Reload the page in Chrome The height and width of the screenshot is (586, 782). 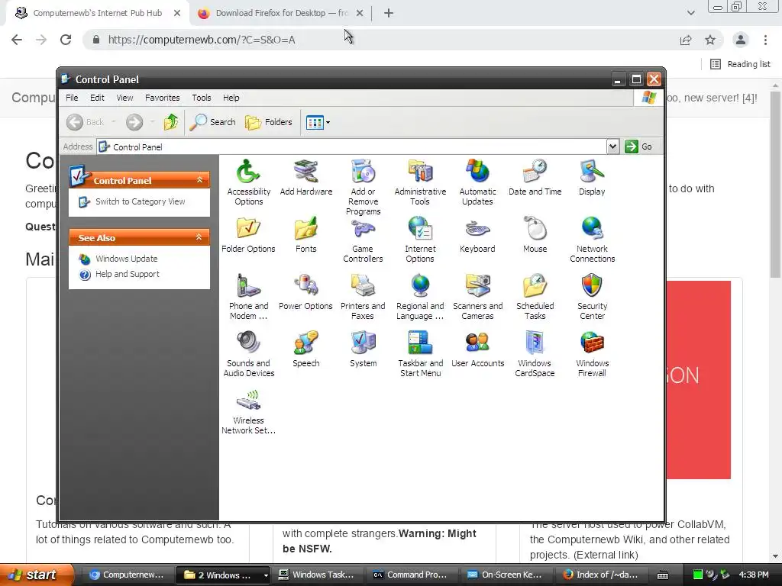tap(66, 40)
